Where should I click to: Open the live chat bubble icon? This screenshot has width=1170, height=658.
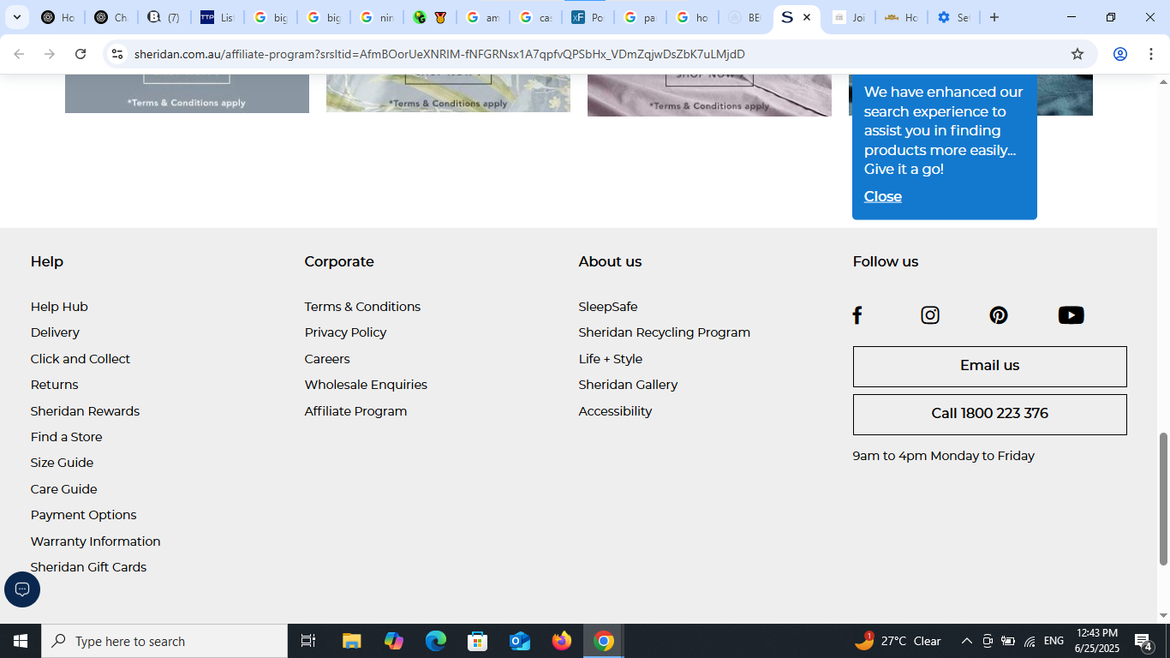(x=22, y=589)
